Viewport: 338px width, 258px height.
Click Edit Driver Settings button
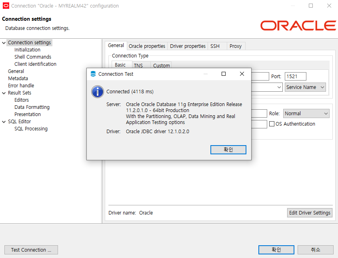[310, 213]
